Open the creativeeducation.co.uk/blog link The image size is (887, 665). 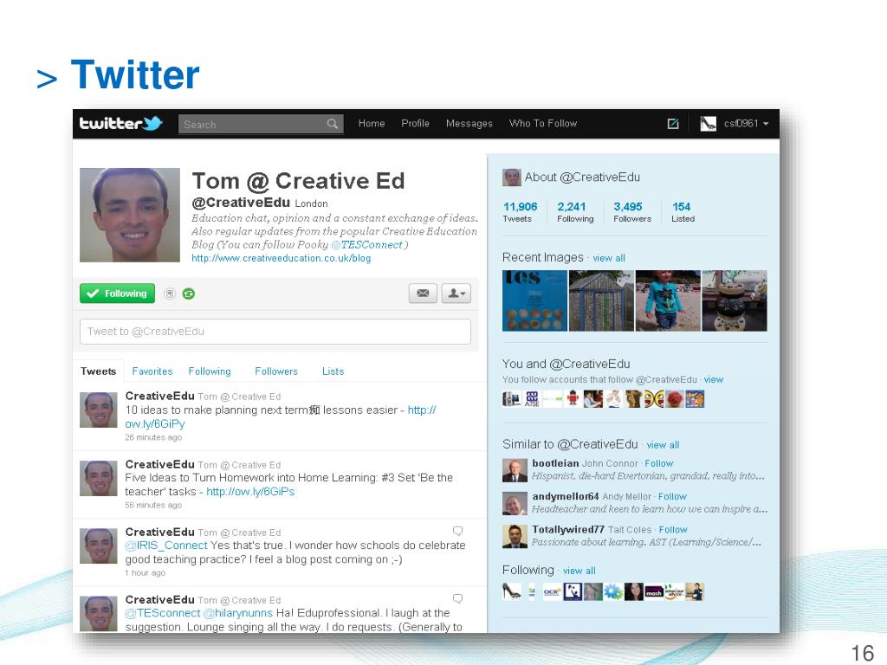pos(282,258)
